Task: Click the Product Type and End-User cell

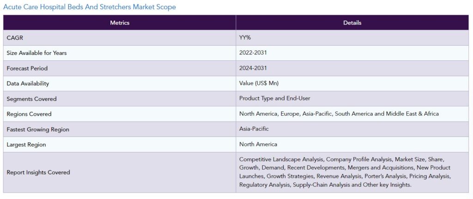Action: click(275, 98)
